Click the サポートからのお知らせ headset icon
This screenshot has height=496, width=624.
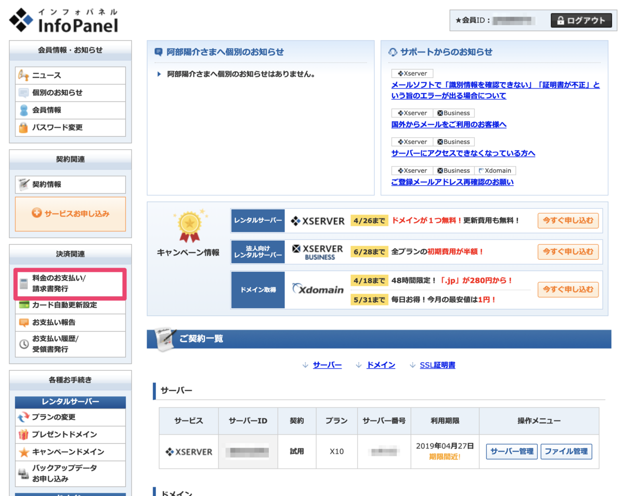[x=393, y=52]
